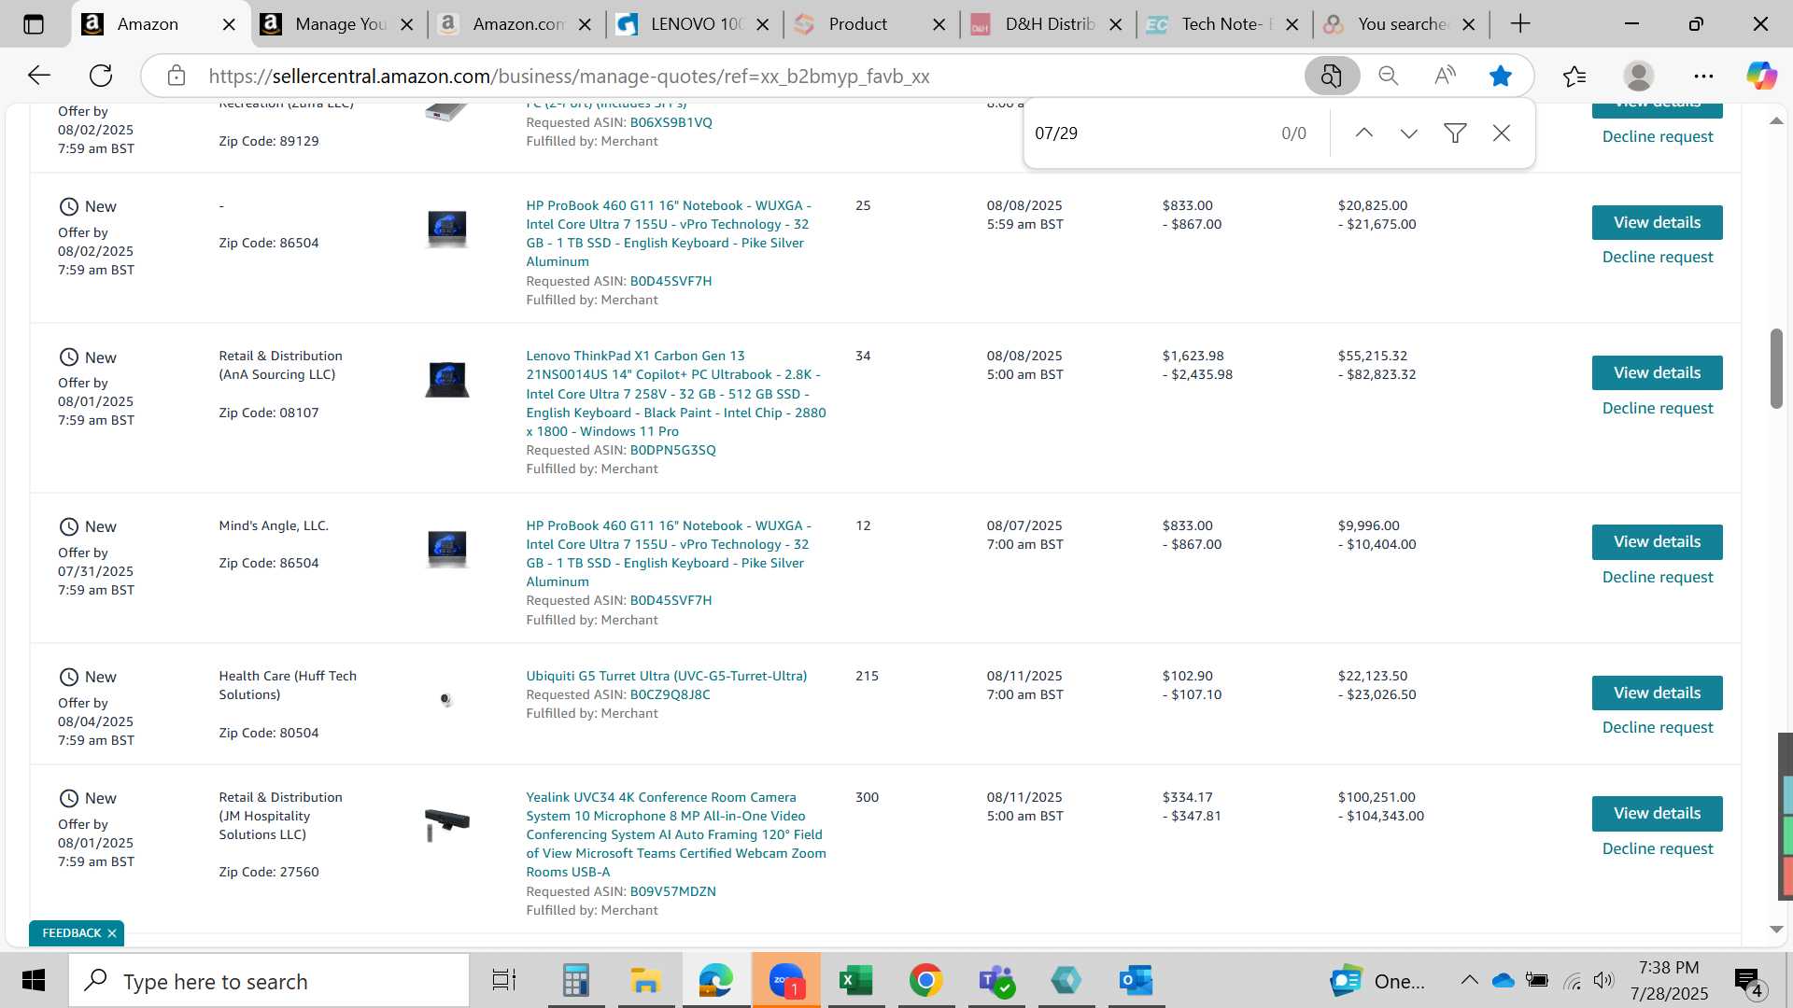
Task: View details for Ubiquiti G5 Turret request
Action: pyautogui.click(x=1657, y=693)
